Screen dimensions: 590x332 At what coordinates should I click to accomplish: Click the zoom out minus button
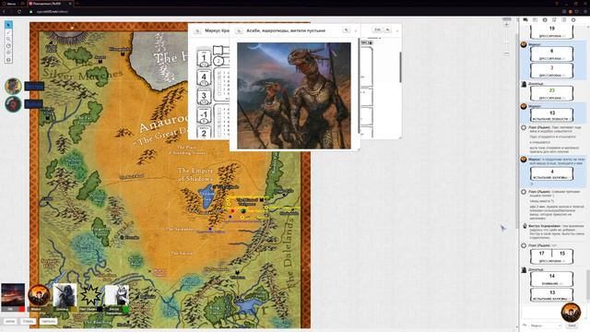[506, 53]
